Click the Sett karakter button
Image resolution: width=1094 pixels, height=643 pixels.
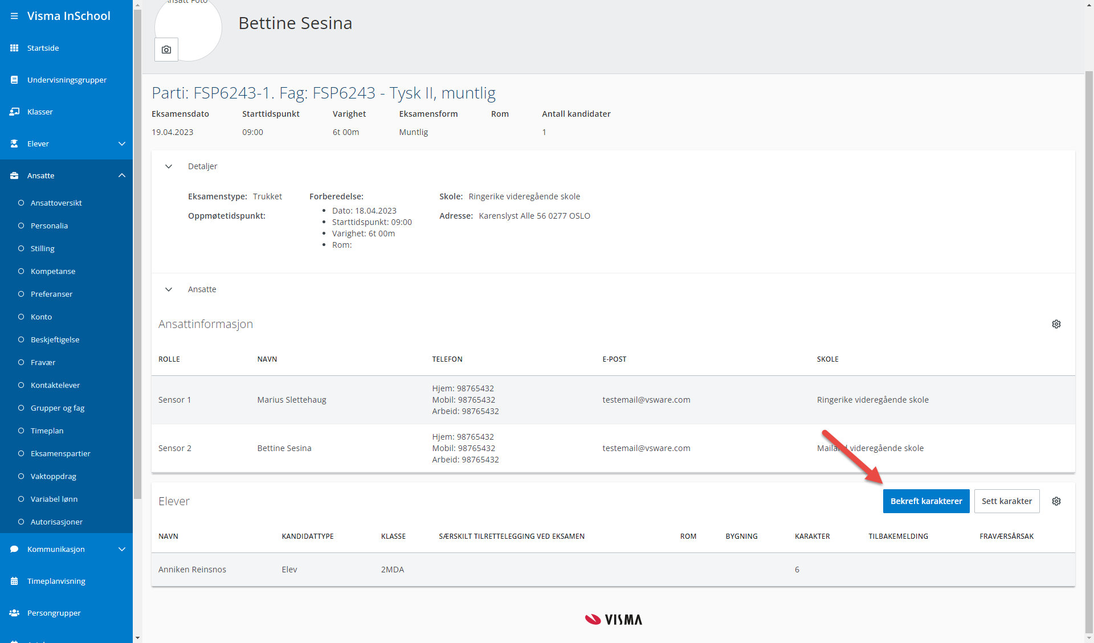click(x=1006, y=501)
